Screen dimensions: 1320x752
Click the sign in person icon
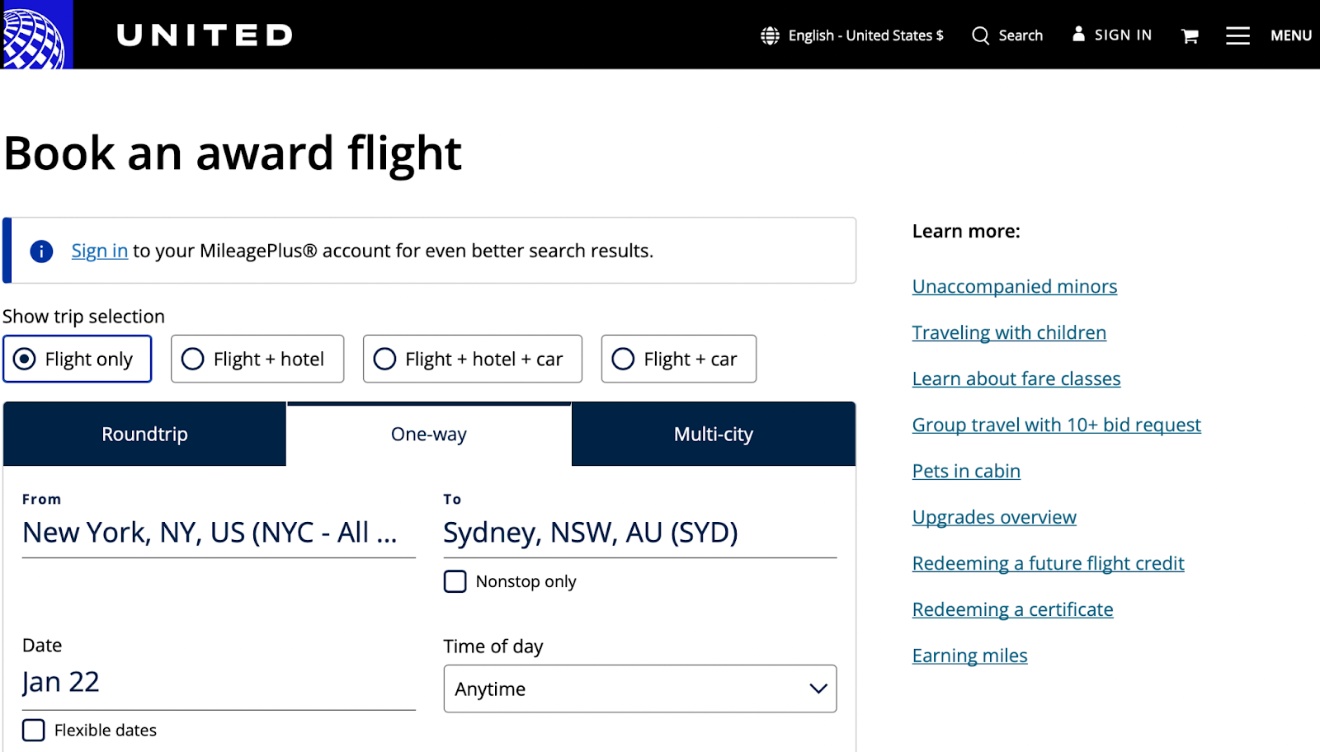1078,34
